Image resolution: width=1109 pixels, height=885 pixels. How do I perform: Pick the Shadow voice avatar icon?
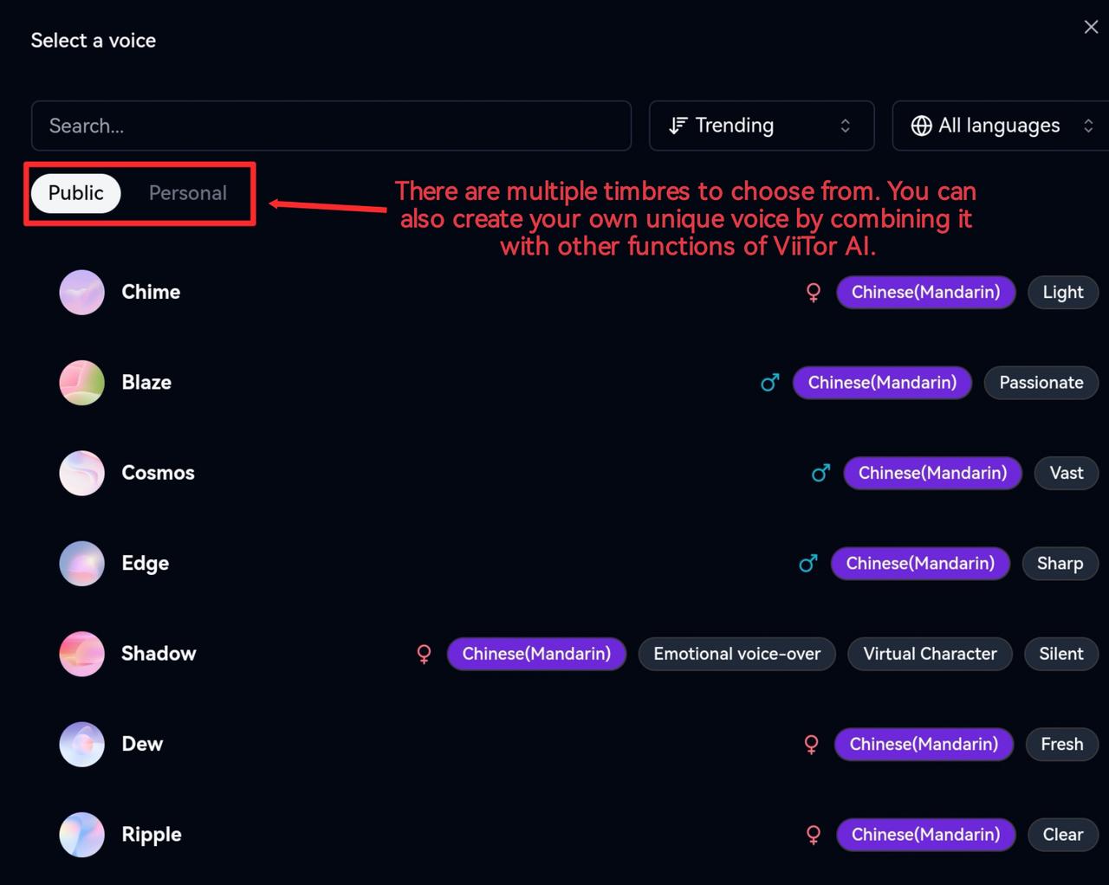(81, 654)
